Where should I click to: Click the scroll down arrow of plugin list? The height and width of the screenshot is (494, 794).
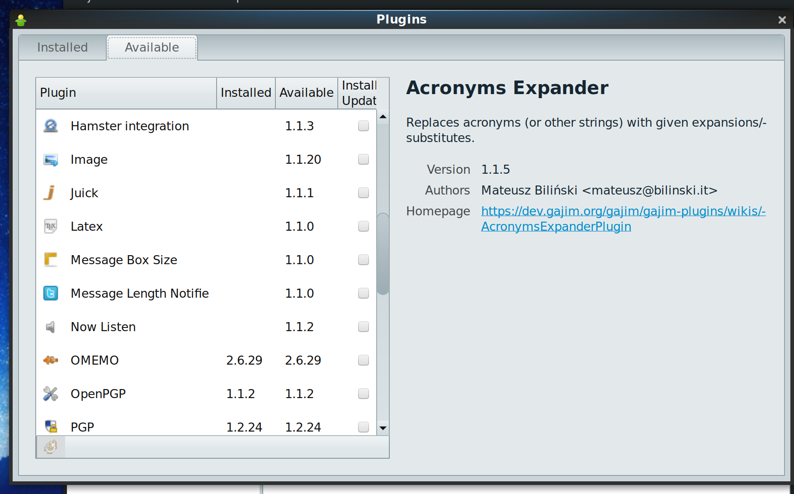(x=383, y=428)
